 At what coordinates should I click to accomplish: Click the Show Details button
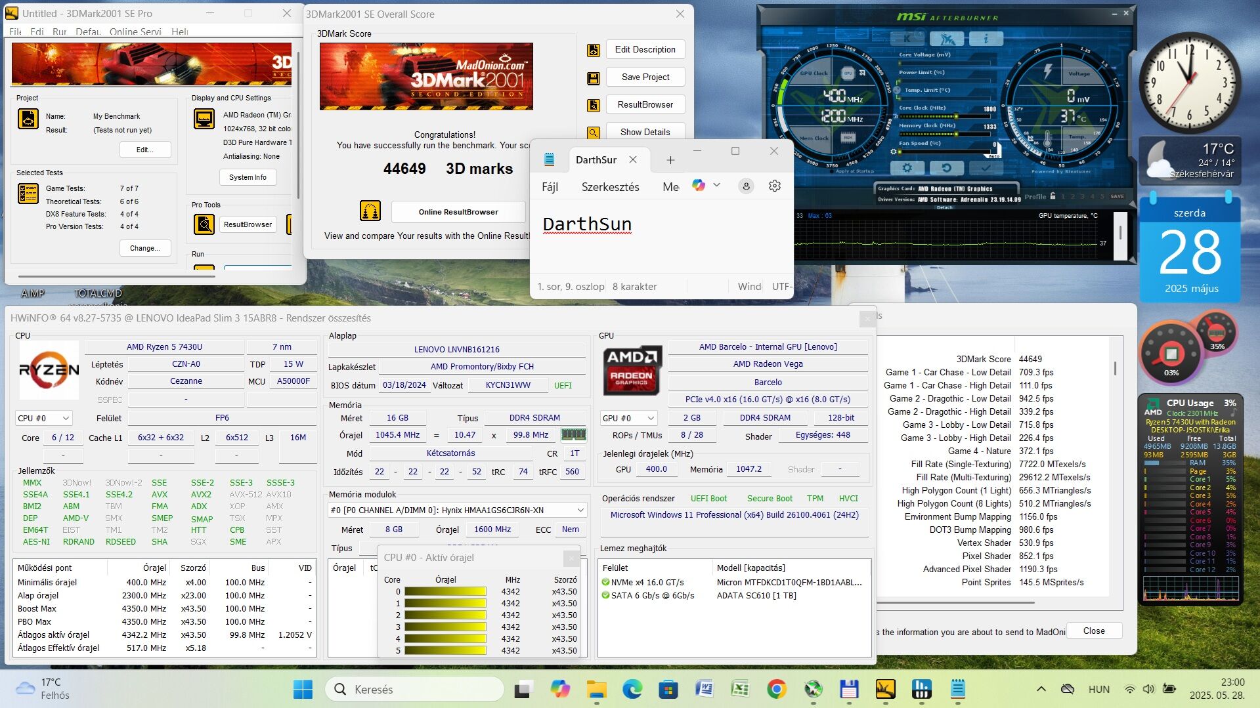pyautogui.click(x=645, y=132)
